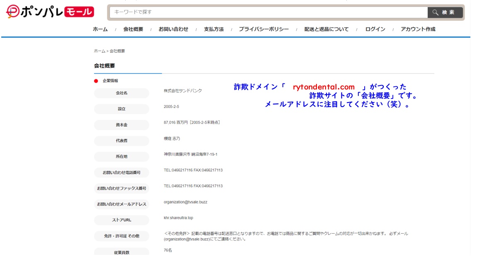Image resolution: width=477 pixels, height=259 pixels.
Task: Click the 所在地 label pill
Action: [x=122, y=157]
